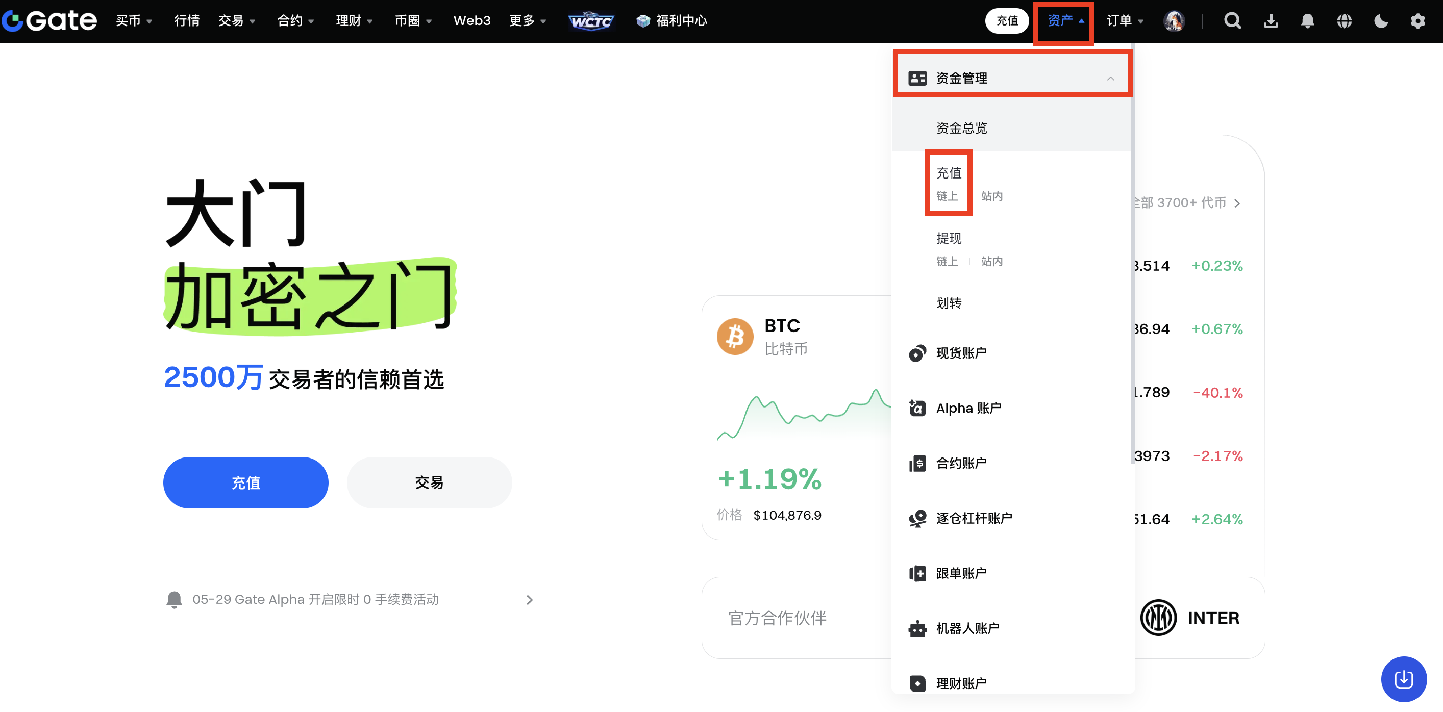Open 现货账户 in the assets menu
The width and height of the screenshot is (1443, 712).
tap(961, 353)
